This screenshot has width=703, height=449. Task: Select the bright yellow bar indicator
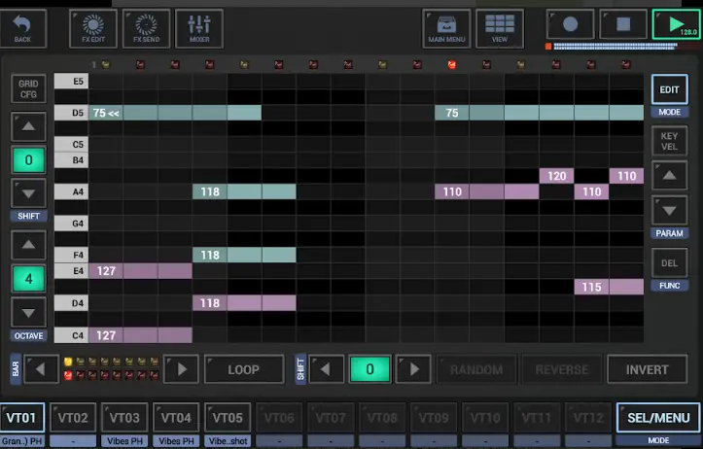[x=68, y=362]
